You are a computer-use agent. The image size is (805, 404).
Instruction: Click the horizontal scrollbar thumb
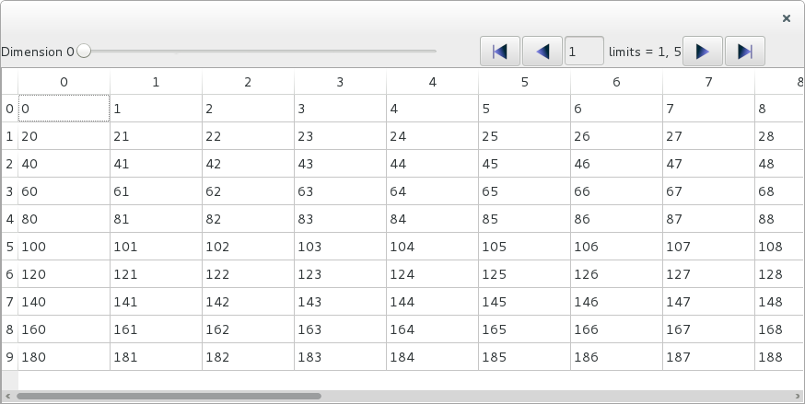click(169, 397)
